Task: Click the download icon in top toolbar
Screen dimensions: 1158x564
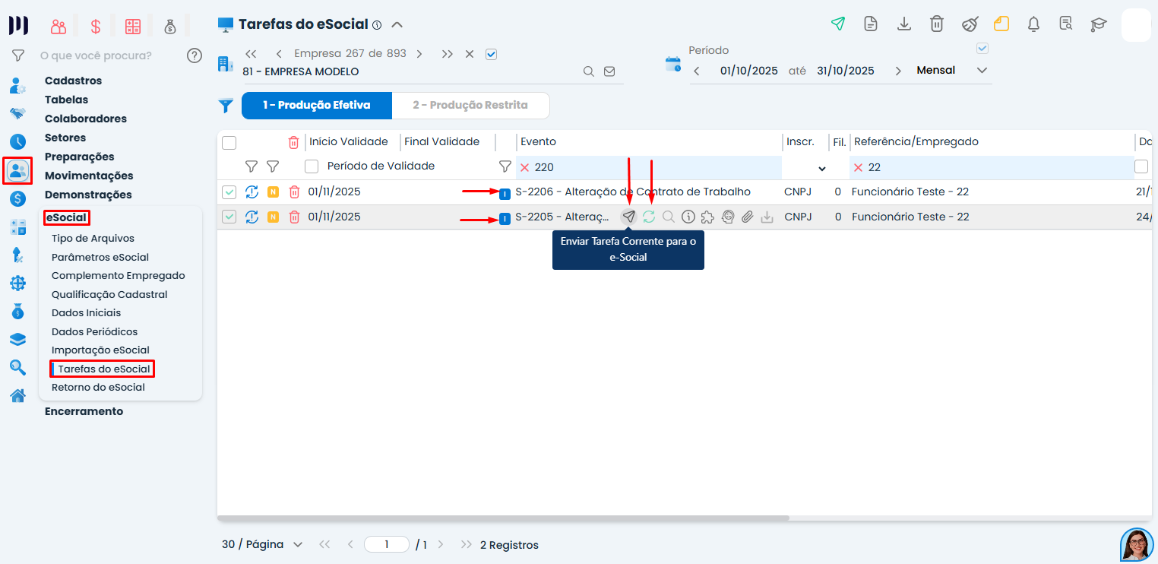Action: [x=904, y=24]
